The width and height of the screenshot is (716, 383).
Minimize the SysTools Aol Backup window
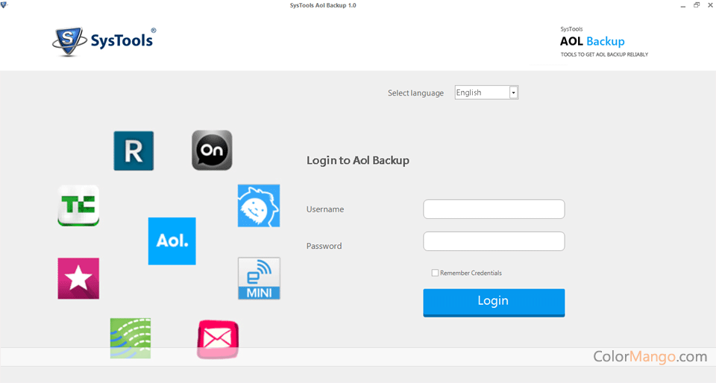[682, 5]
